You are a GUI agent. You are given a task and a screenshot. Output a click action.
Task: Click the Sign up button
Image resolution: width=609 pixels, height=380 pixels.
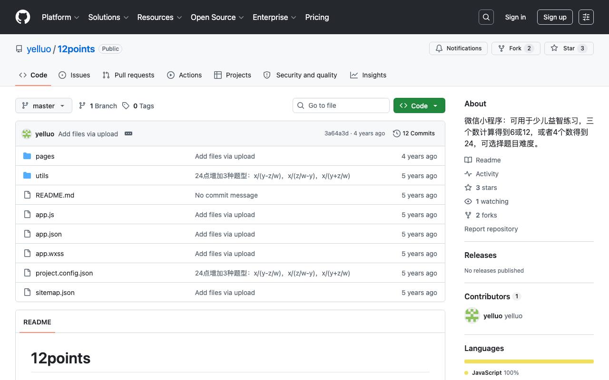point(555,17)
